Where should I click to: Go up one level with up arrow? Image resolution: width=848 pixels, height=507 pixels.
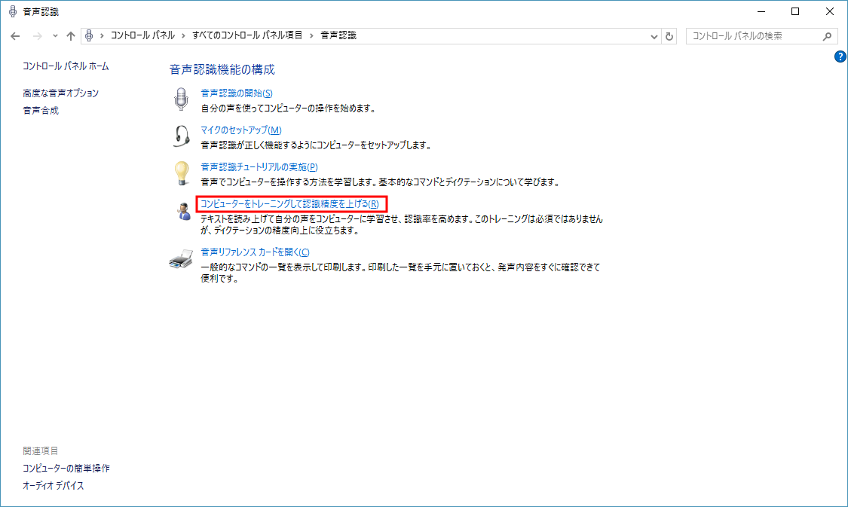click(71, 36)
